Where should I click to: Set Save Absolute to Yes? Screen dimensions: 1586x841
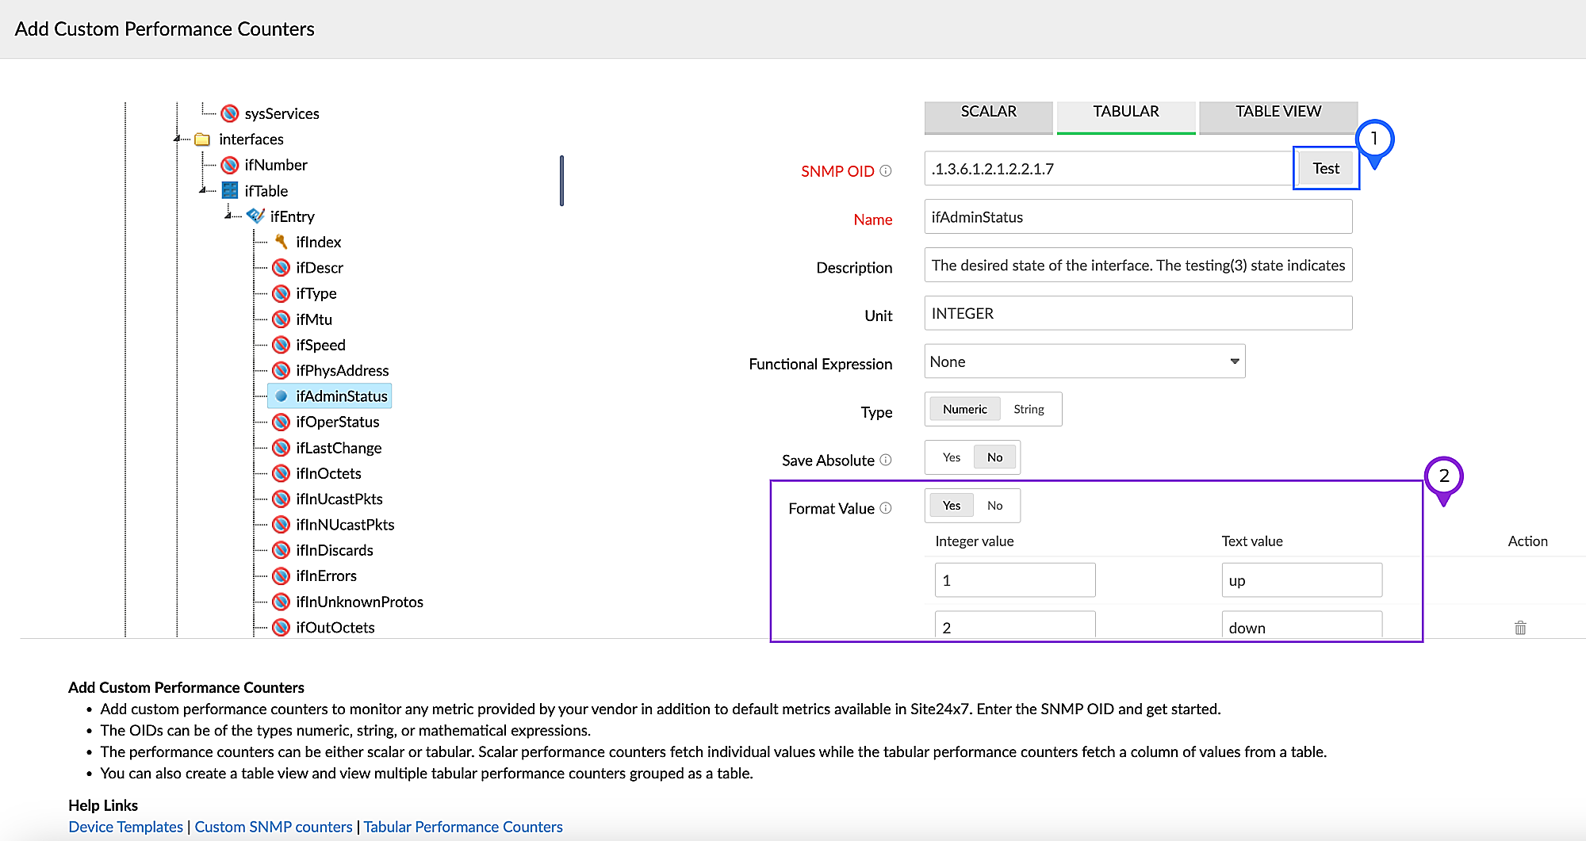[951, 457]
